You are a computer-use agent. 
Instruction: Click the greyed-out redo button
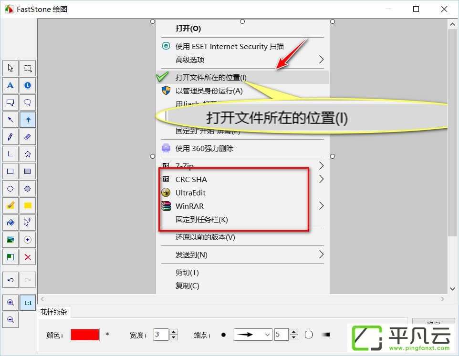[x=28, y=280]
